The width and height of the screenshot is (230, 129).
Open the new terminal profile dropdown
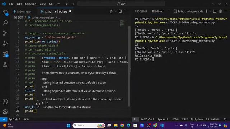[x=210, y=11]
